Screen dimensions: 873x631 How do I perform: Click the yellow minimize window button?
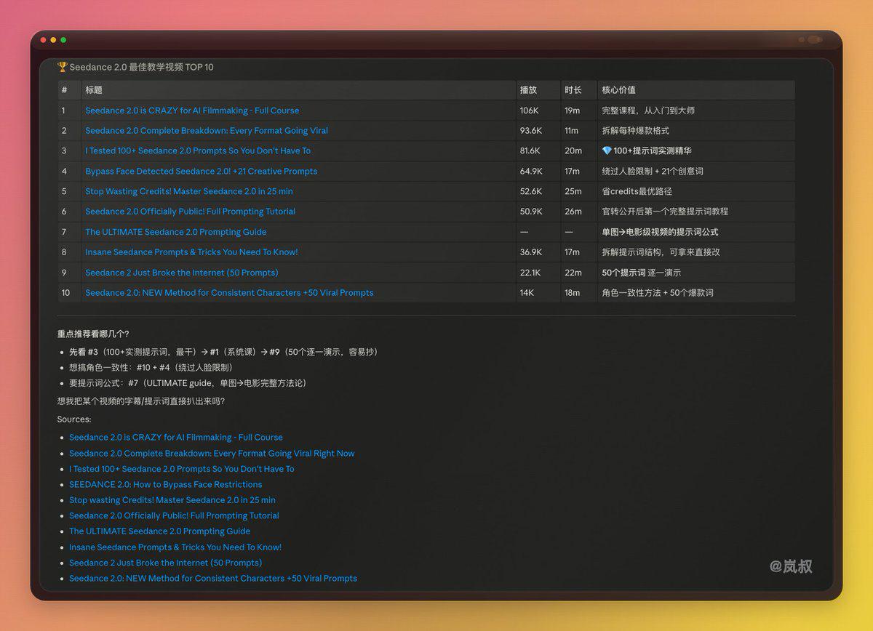(x=53, y=40)
